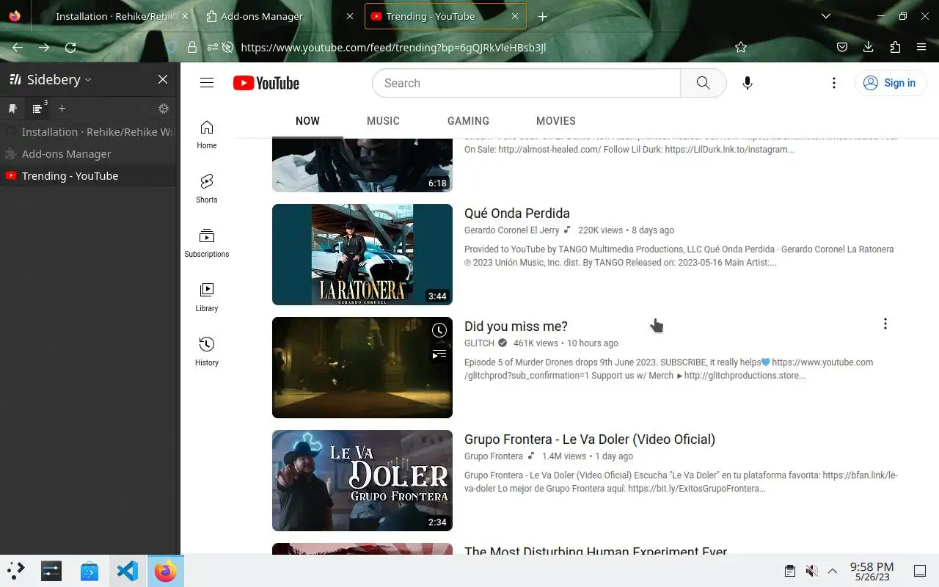Add a new Sidebery panel with plus
Viewport: 939px width, 587px height.
click(62, 109)
